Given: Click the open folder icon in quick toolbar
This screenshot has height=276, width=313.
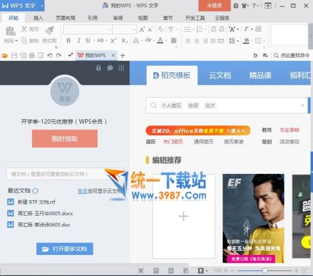Looking at the screenshot, I should pos(5,55).
